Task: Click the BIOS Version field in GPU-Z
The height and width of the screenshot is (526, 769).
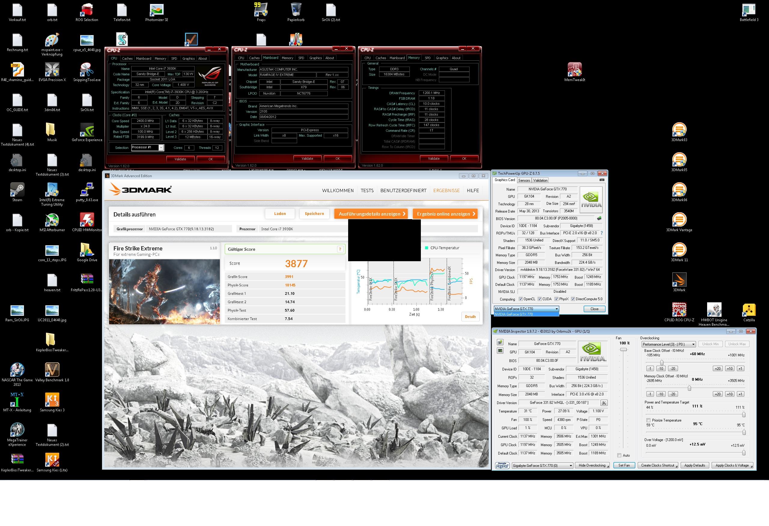Action: tap(556, 218)
